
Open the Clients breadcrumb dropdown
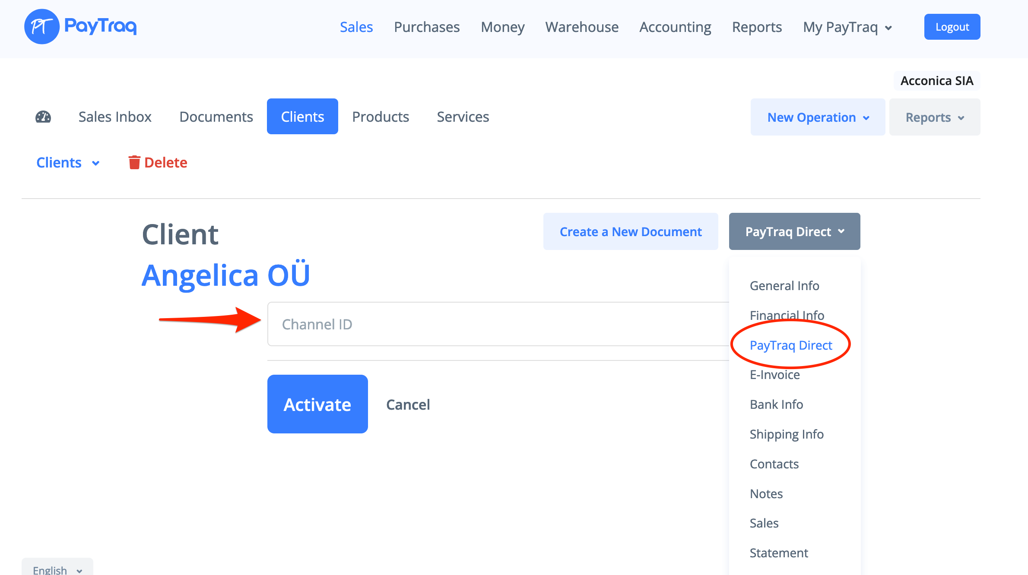68,163
